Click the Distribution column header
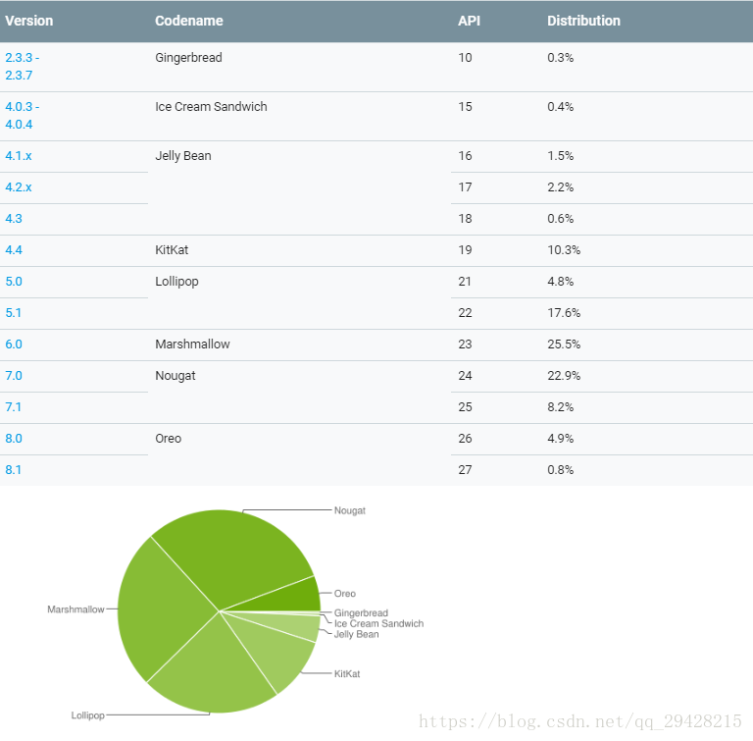 pyautogui.click(x=583, y=21)
